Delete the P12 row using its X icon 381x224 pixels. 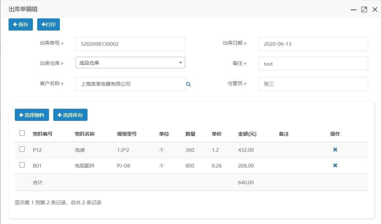click(x=335, y=150)
